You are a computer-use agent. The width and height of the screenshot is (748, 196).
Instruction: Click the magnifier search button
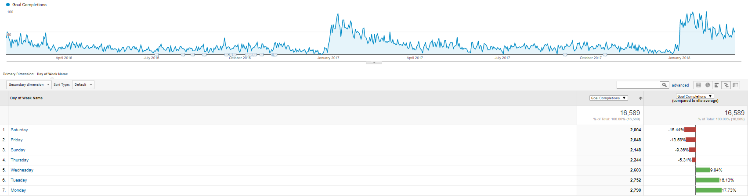[665, 85]
